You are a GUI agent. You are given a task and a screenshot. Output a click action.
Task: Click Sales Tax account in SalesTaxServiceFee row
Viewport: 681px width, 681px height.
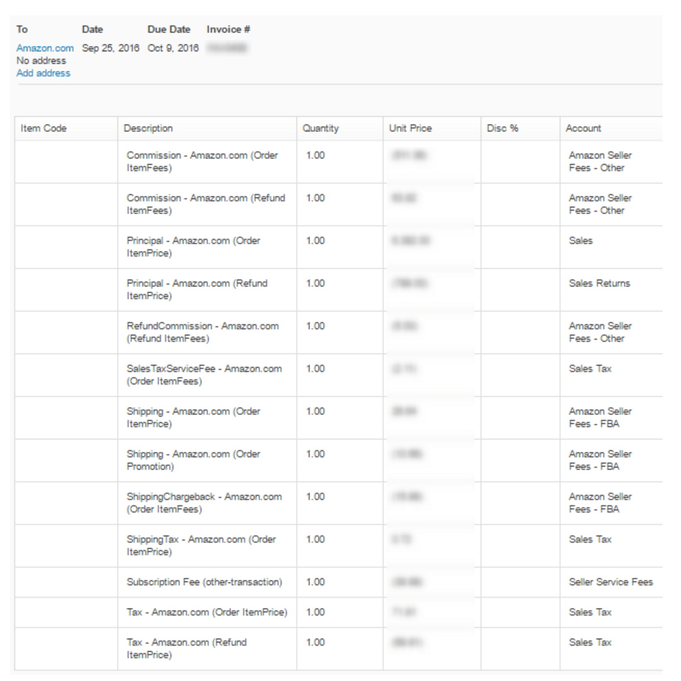click(611, 375)
